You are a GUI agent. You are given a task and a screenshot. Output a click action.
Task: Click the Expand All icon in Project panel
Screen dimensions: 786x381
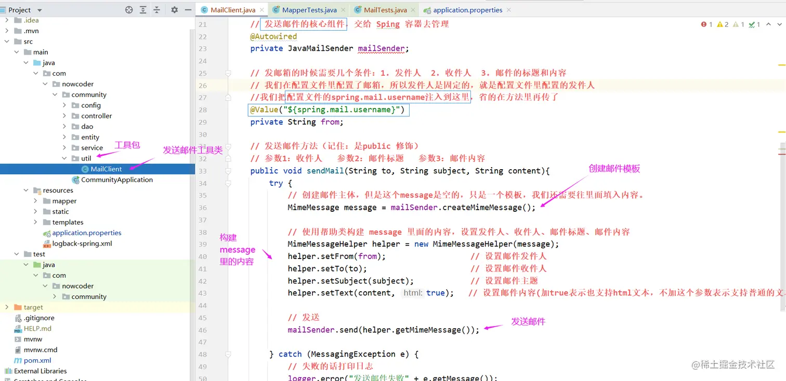pyautogui.click(x=143, y=10)
